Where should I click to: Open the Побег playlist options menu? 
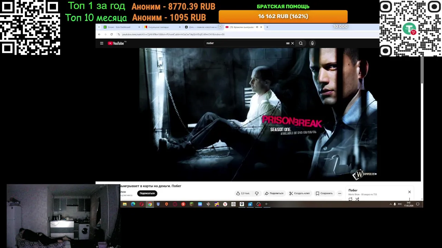point(410,199)
